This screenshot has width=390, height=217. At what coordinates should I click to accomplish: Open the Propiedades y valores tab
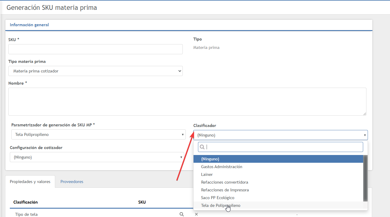coord(30,182)
